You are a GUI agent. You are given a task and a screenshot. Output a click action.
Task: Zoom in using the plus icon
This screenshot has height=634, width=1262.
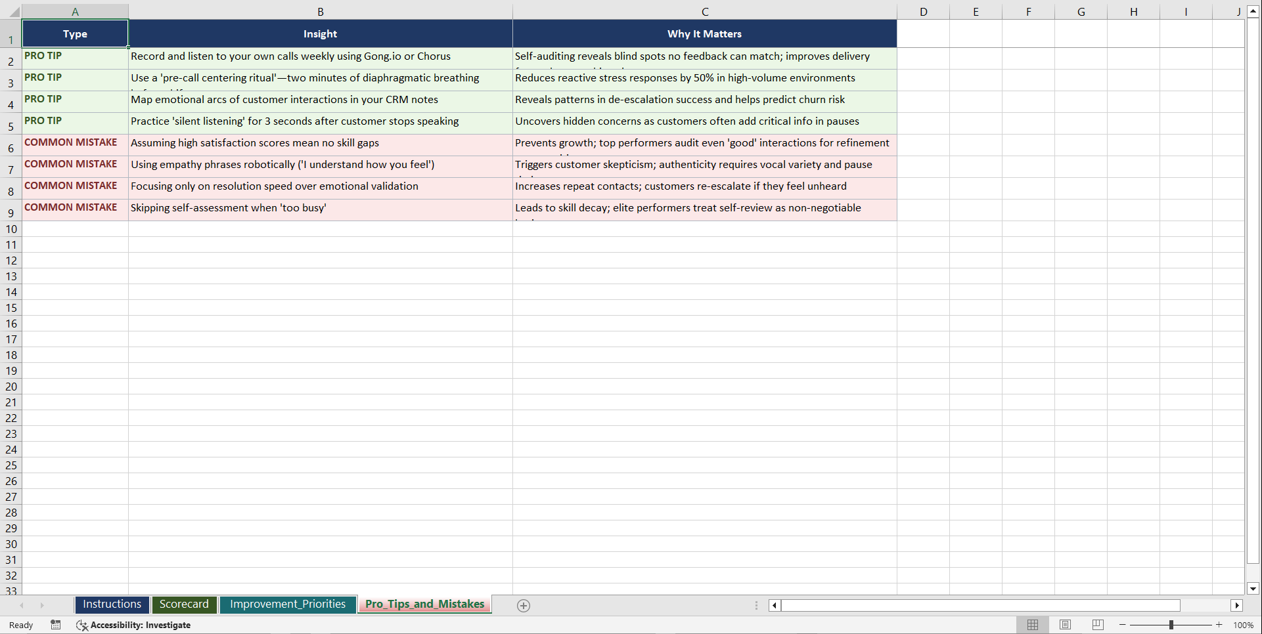coord(1219,625)
